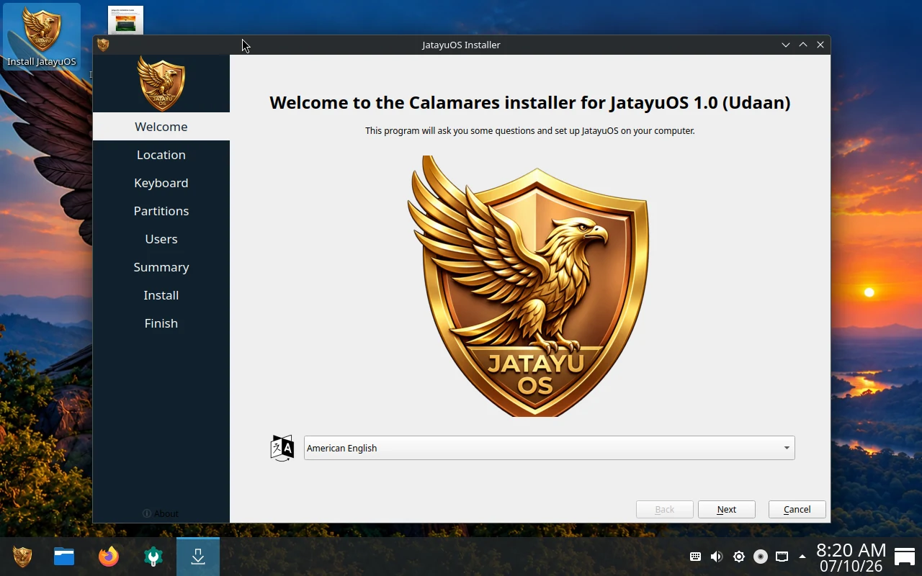Open the JatayuOS application launcher in taskbar
Screen dimensions: 922x576
click(22, 557)
